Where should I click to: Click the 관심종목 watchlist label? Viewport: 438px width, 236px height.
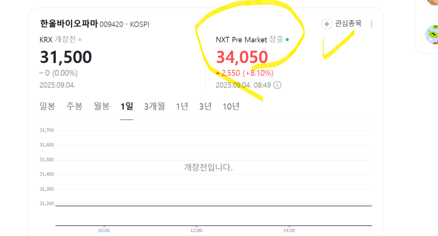click(348, 24)
